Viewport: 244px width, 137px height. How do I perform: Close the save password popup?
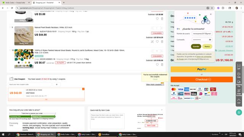[x=211, y=14]
